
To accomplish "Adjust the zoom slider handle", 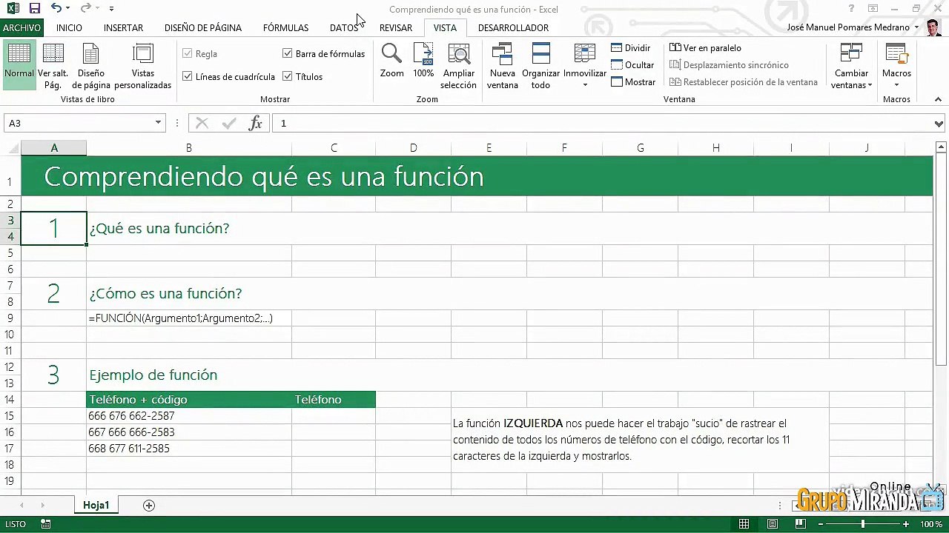I will coord(863,524).
